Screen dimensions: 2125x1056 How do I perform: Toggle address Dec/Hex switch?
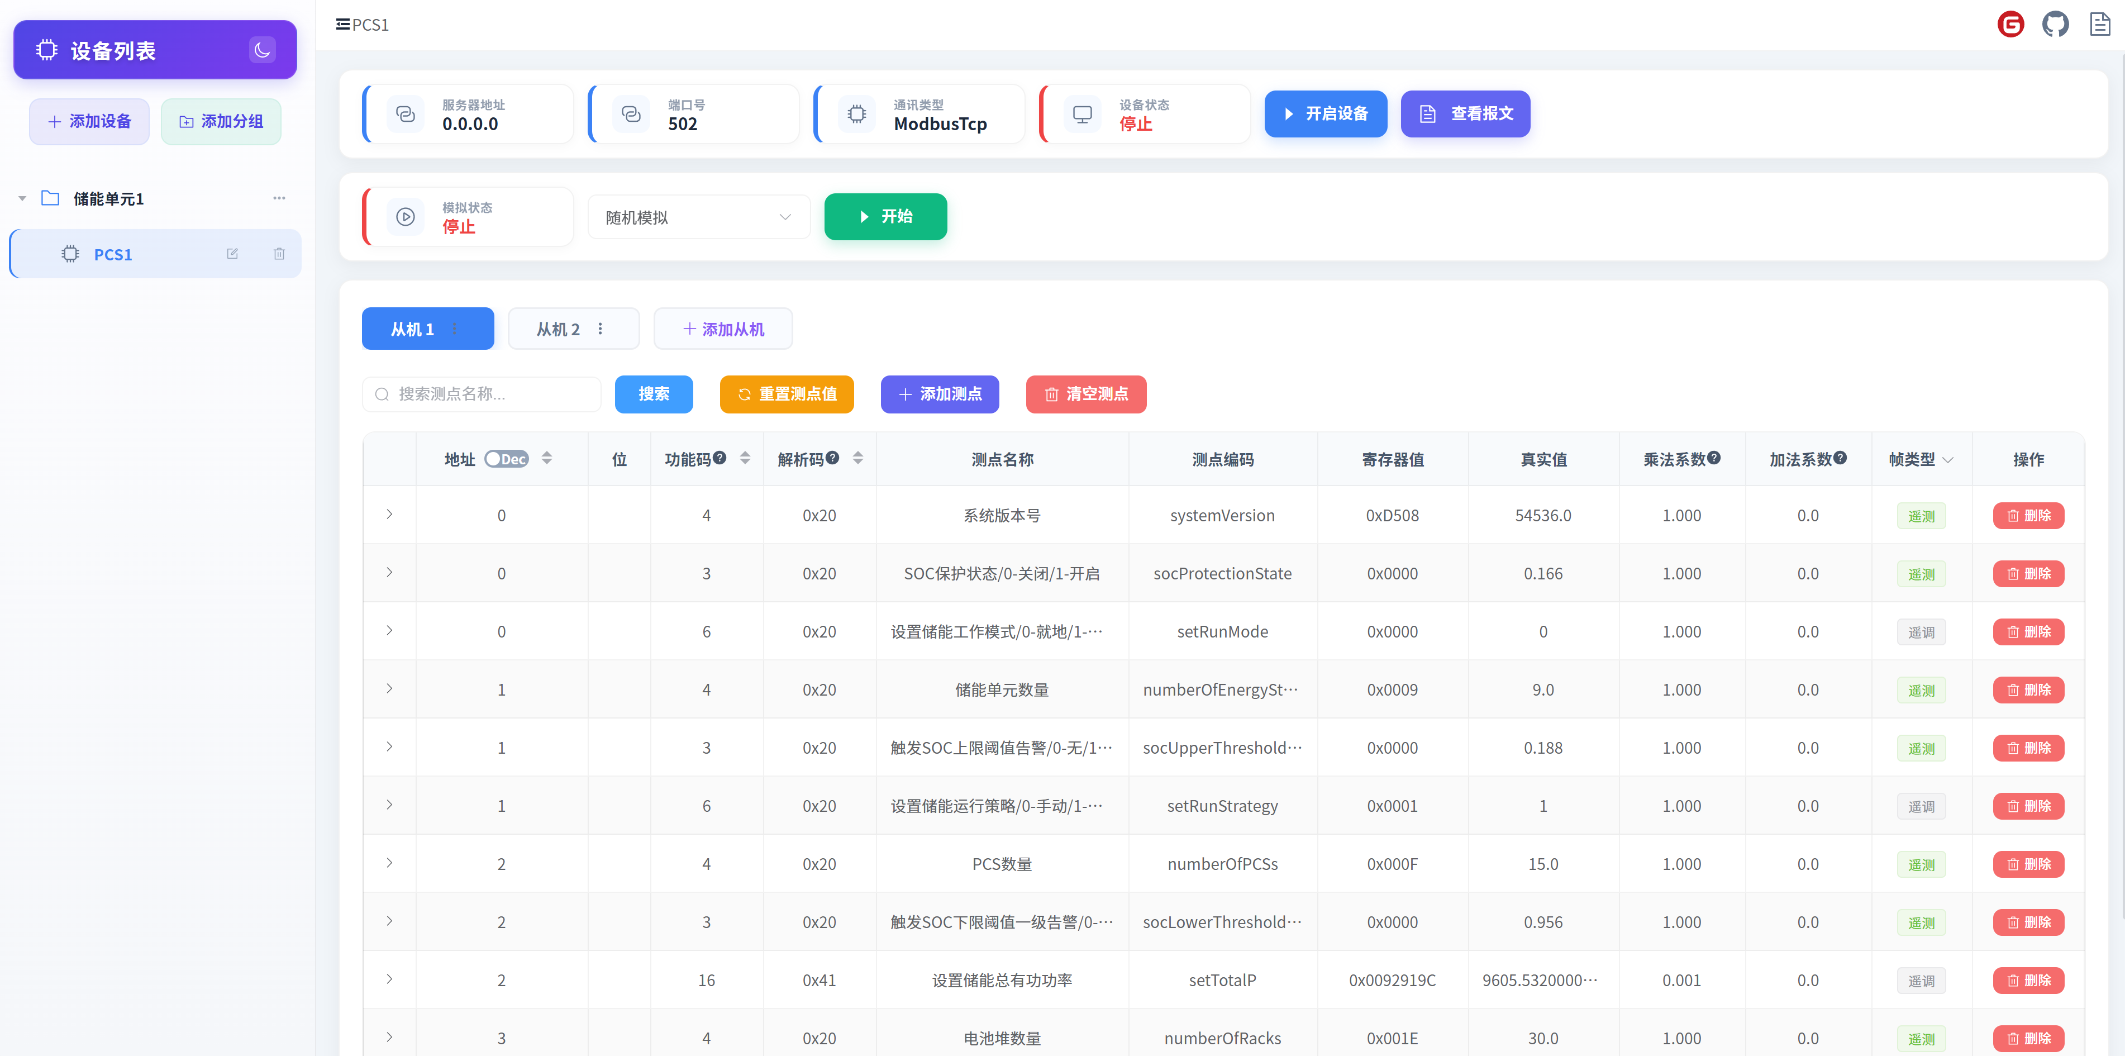point(506,459)
